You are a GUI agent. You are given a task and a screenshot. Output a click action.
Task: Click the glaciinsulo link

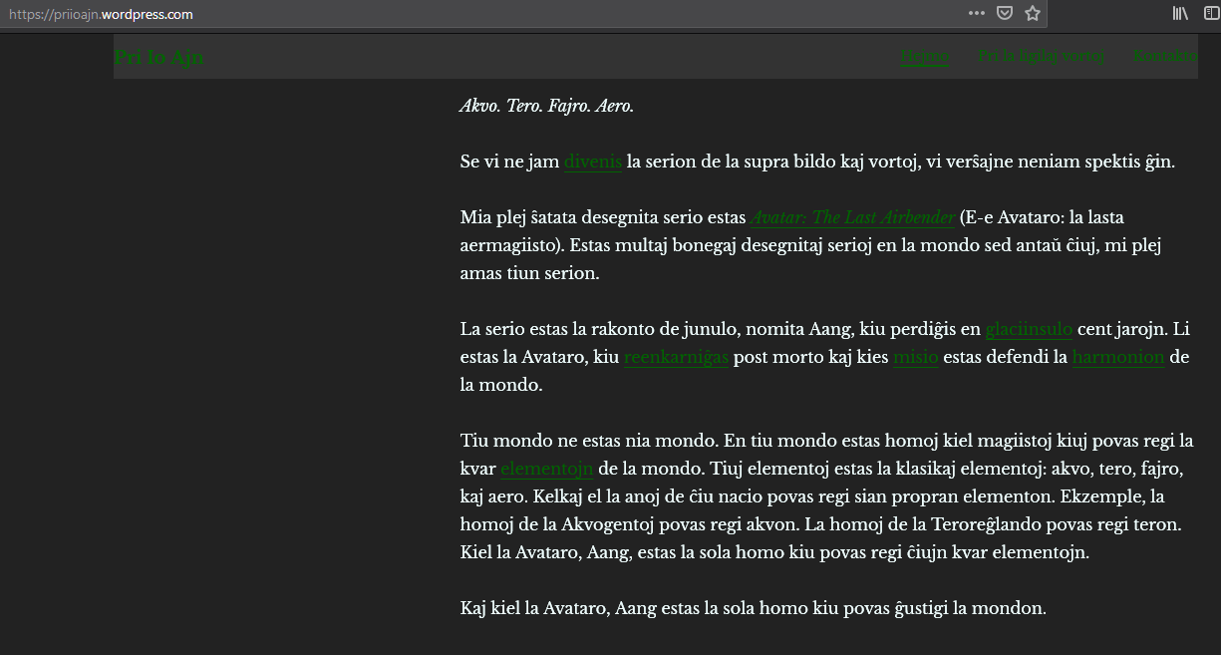pyautogui.click(x=1029, y=329)
